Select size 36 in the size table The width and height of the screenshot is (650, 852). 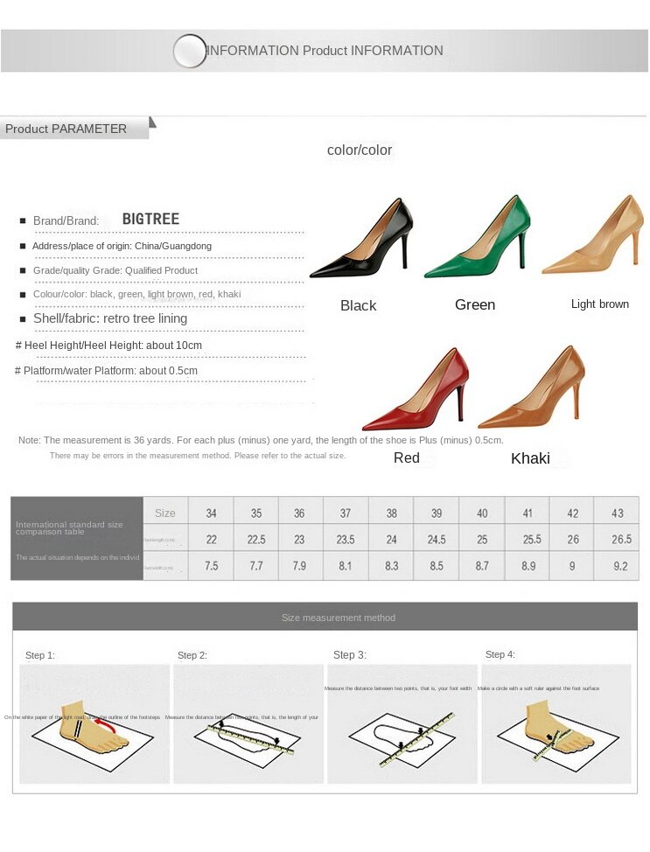tap(299, 513)
